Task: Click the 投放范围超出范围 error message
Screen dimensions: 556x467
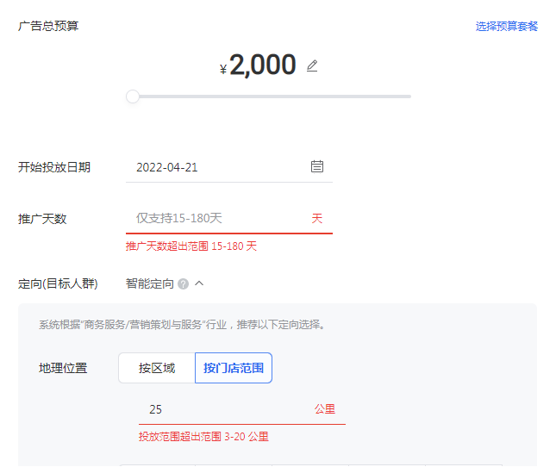Action: pos(203,437)
